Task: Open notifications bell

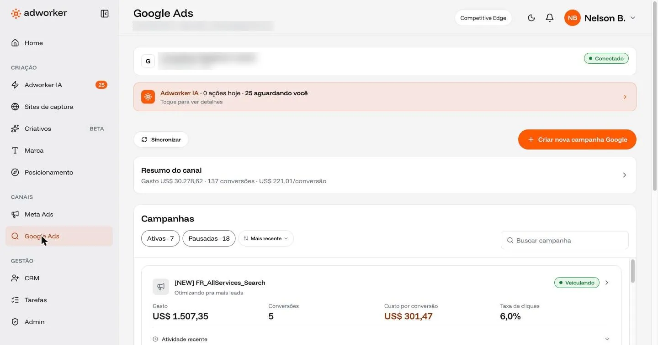Action: click(550, 18)
